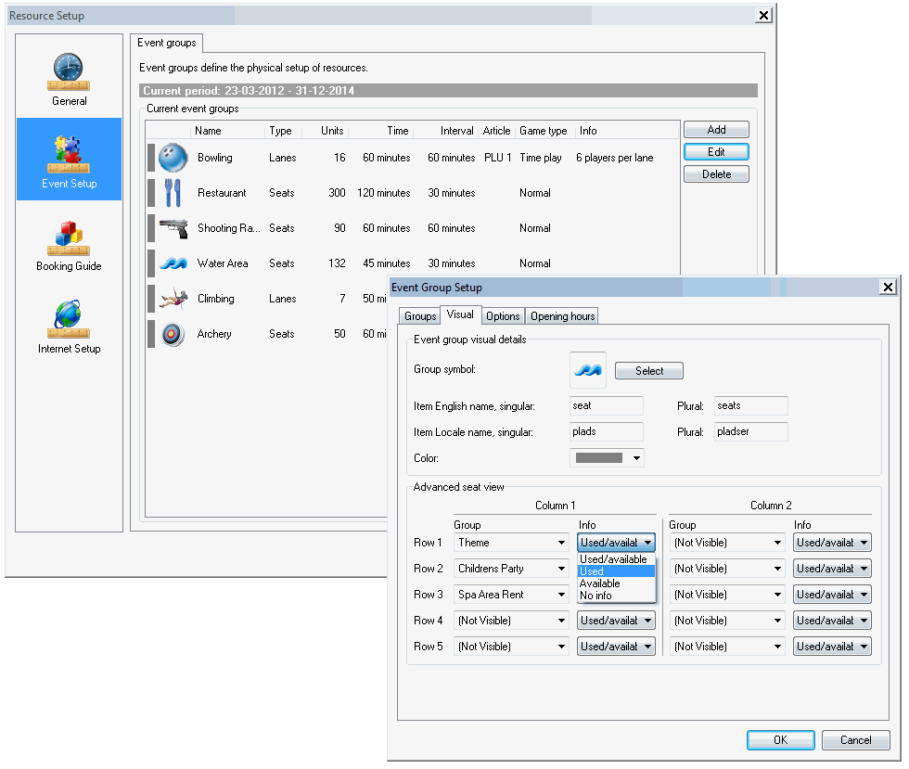Select the Booking Guide blocks icon
Image resolution: width=909 pixels, height=769 pixels.
[x=69, y=237]
